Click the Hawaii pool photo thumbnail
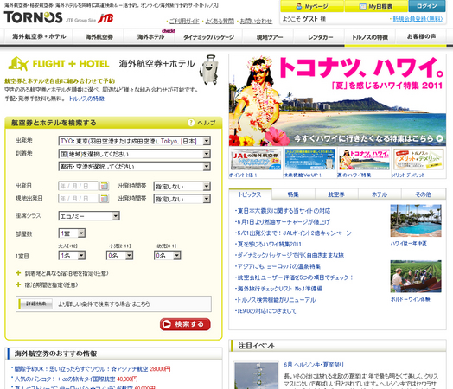The image size is (453, 389). 416,220
